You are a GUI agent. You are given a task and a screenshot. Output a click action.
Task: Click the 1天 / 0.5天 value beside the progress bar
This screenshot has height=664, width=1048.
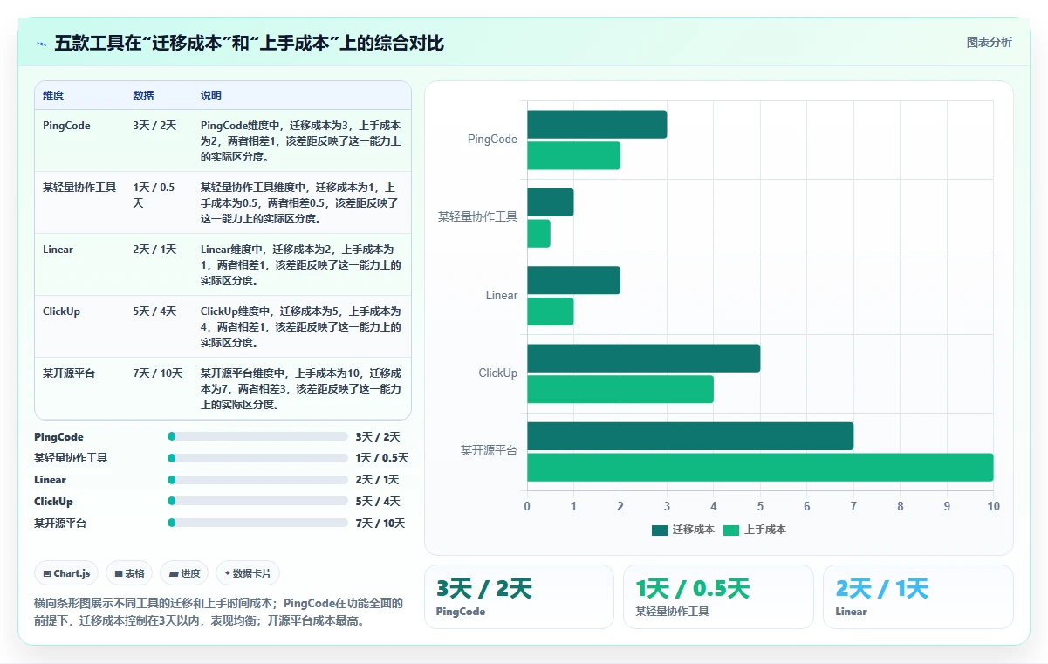[381, 458]
